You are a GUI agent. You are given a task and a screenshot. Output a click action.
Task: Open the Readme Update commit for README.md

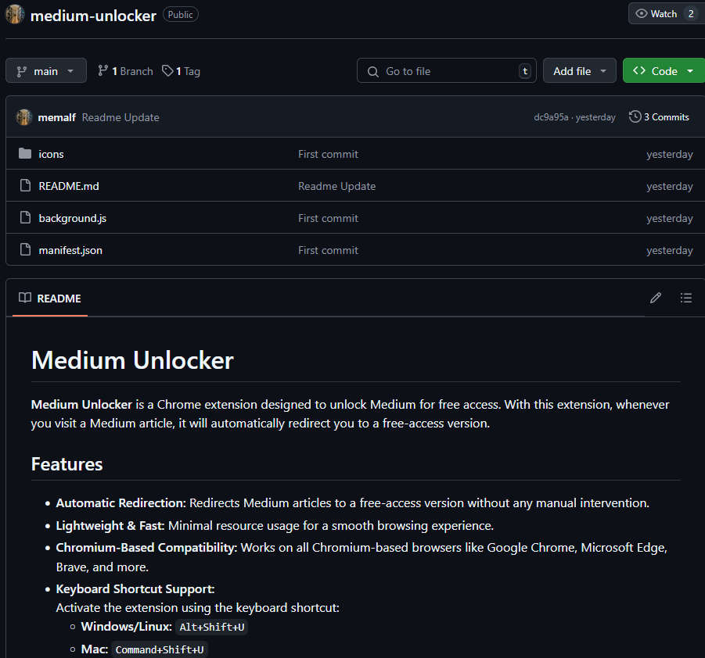coord(336,186)
